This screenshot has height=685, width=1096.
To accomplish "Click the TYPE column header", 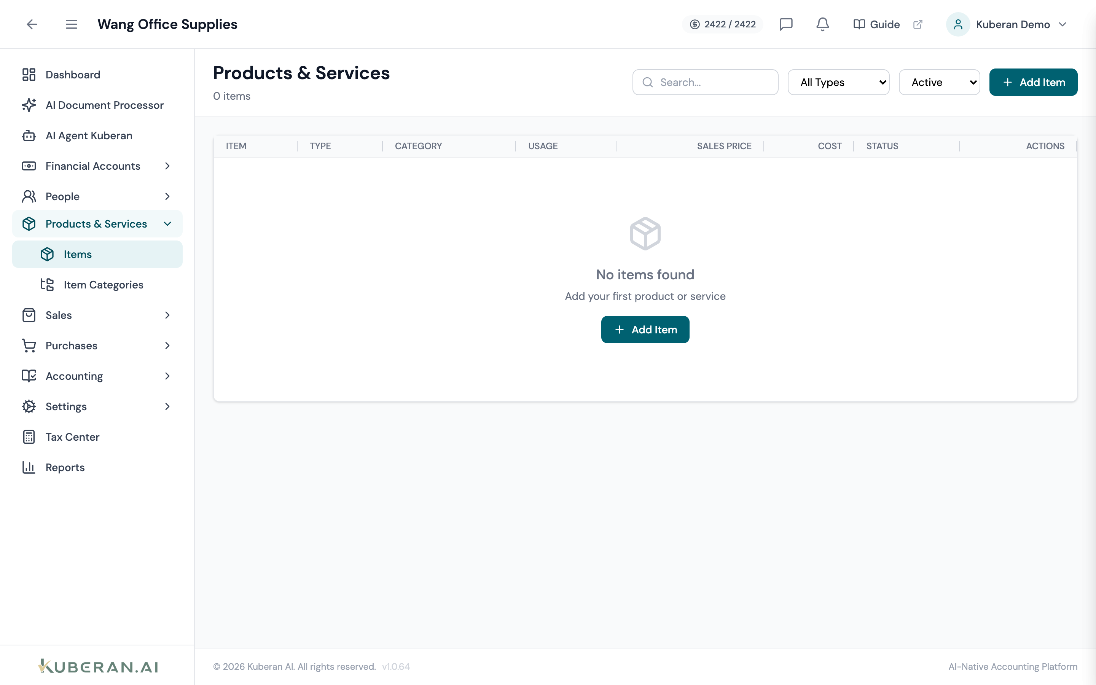I will (320, 146).
